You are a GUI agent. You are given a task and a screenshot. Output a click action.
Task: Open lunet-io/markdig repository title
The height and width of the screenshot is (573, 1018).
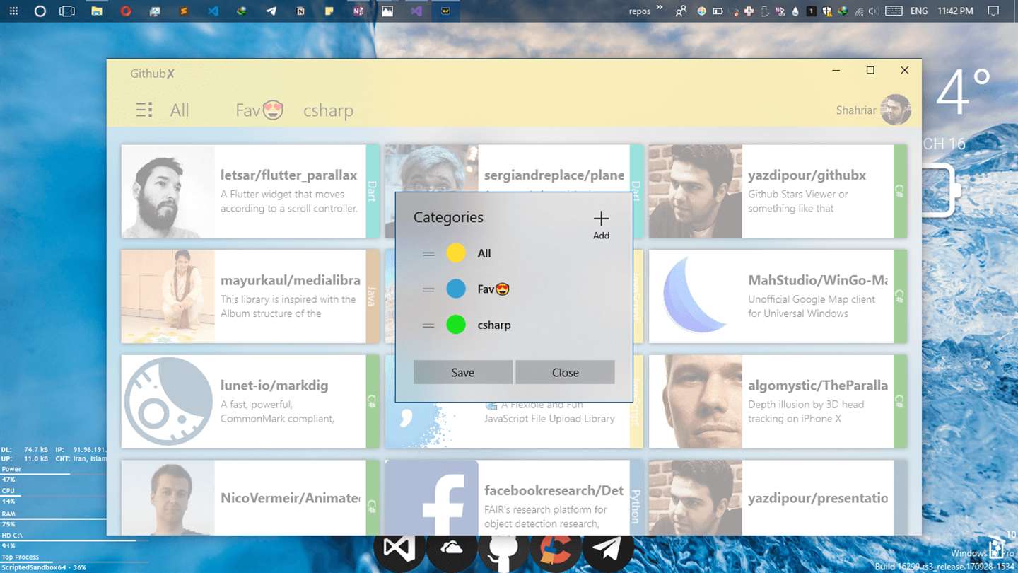tap(274, 386)
